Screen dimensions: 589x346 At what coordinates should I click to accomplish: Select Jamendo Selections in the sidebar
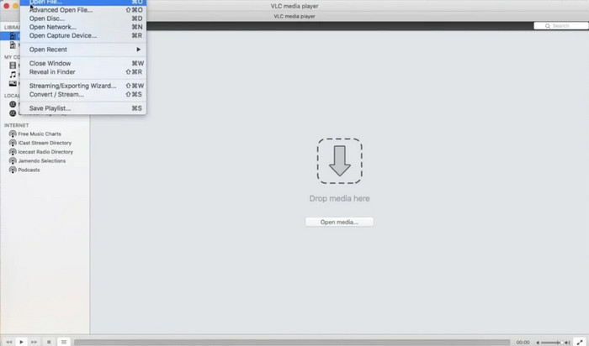tap(42, 160)
